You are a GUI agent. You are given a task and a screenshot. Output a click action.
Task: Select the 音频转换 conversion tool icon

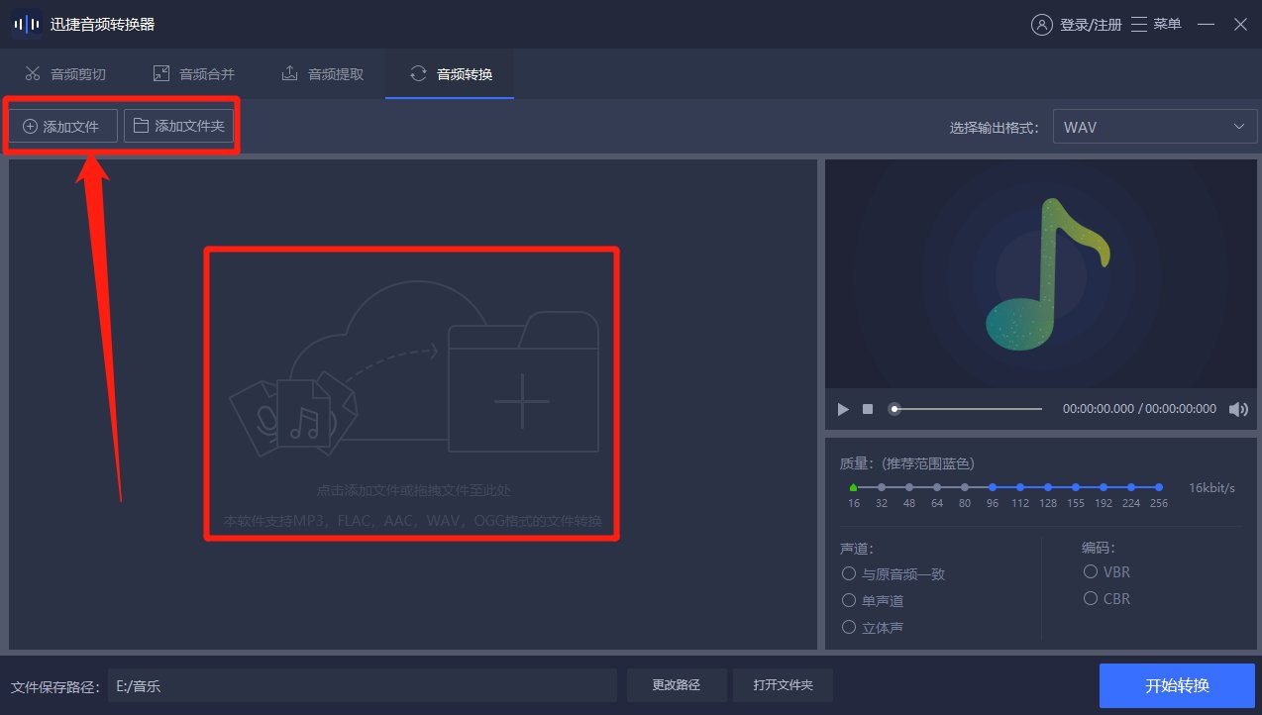click(416, 72)
